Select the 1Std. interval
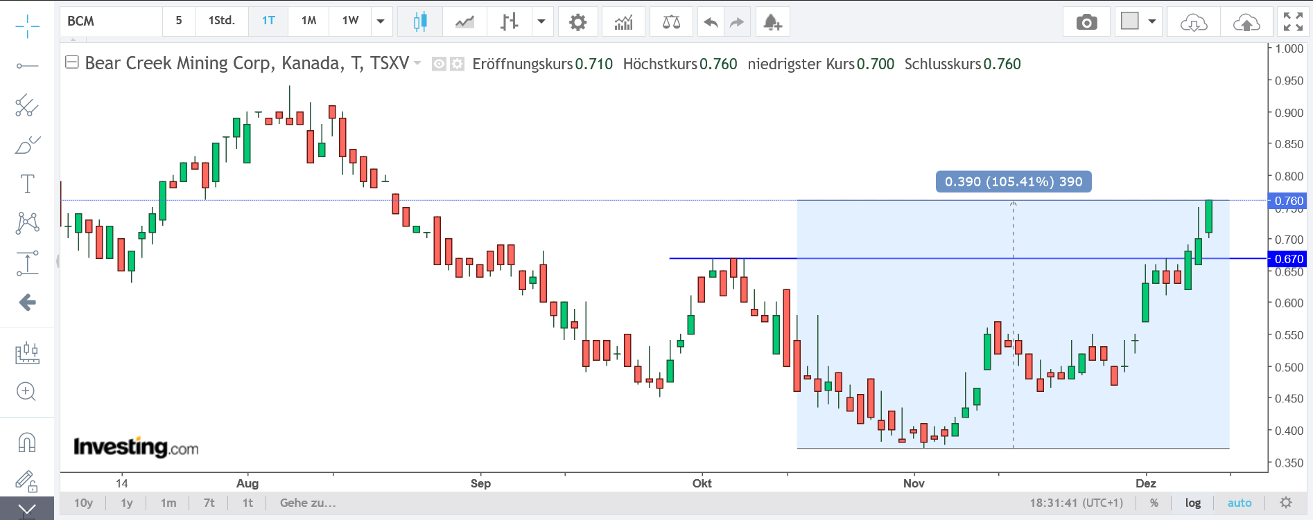 [x=222, y=21]
